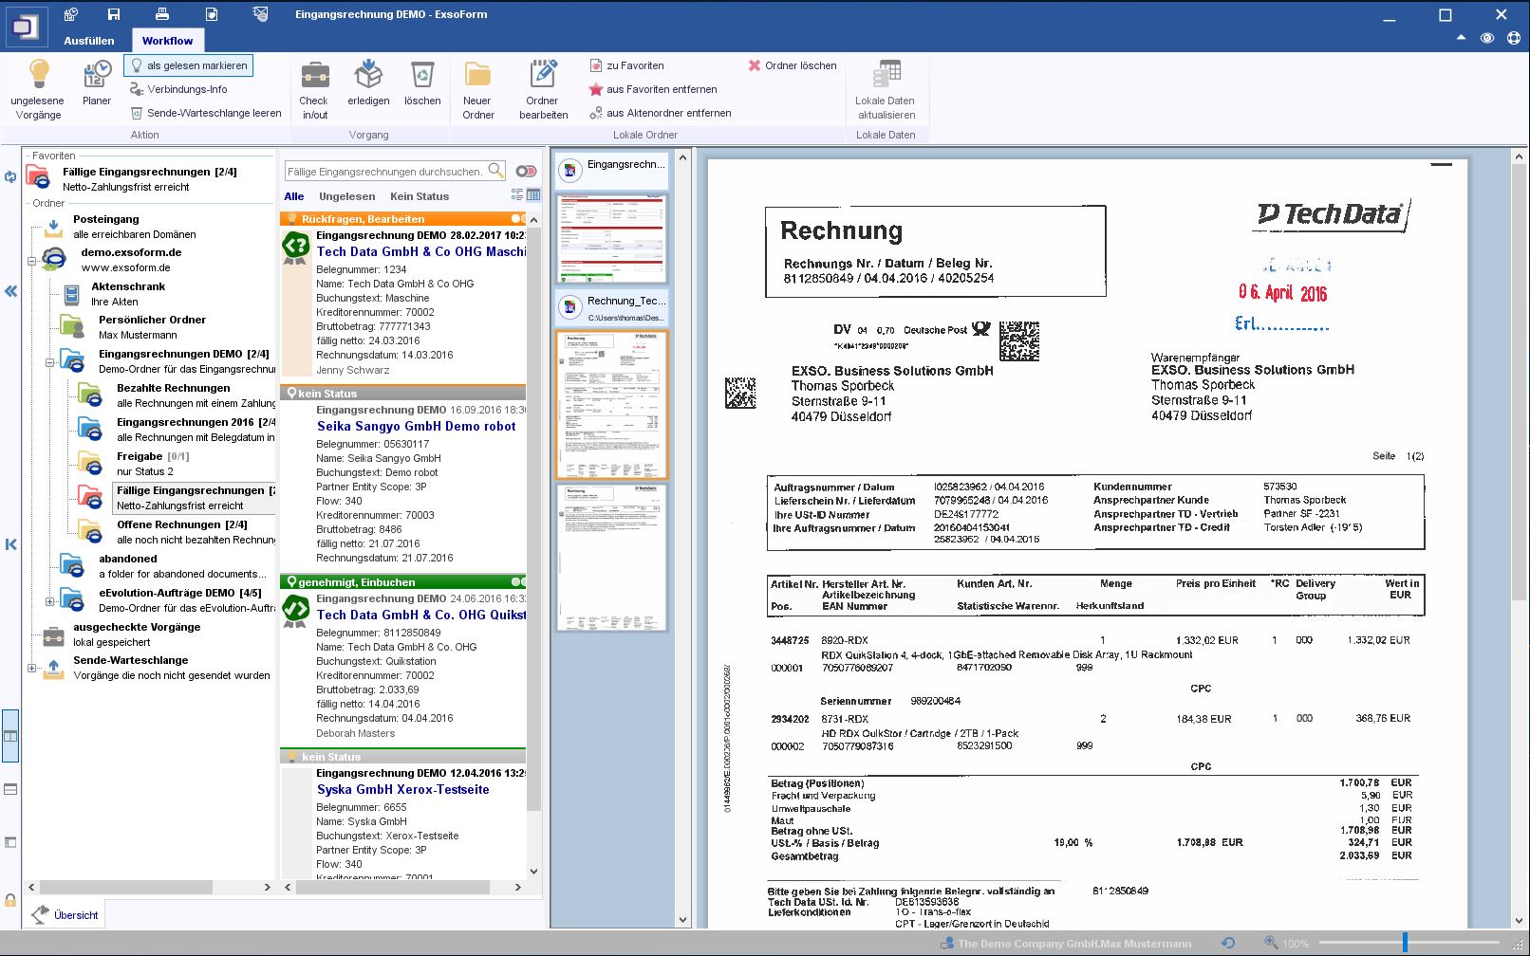Select the split-pane layout icon on left strip
1530x956 pixels.
pyautogui.click(x=10, y=736)
